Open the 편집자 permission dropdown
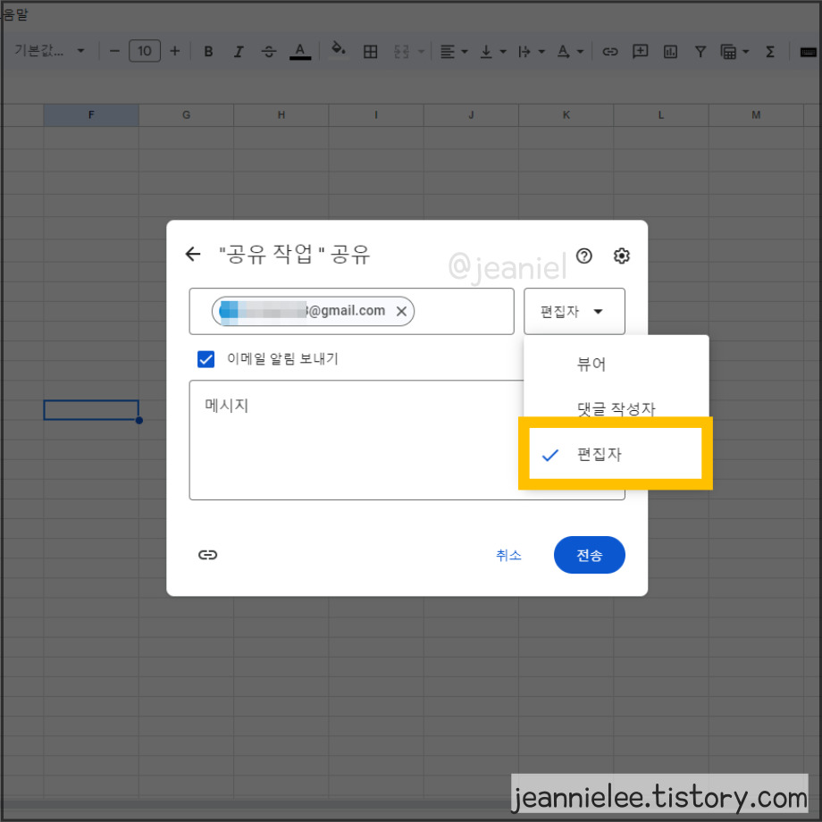 tap(575, 311)
